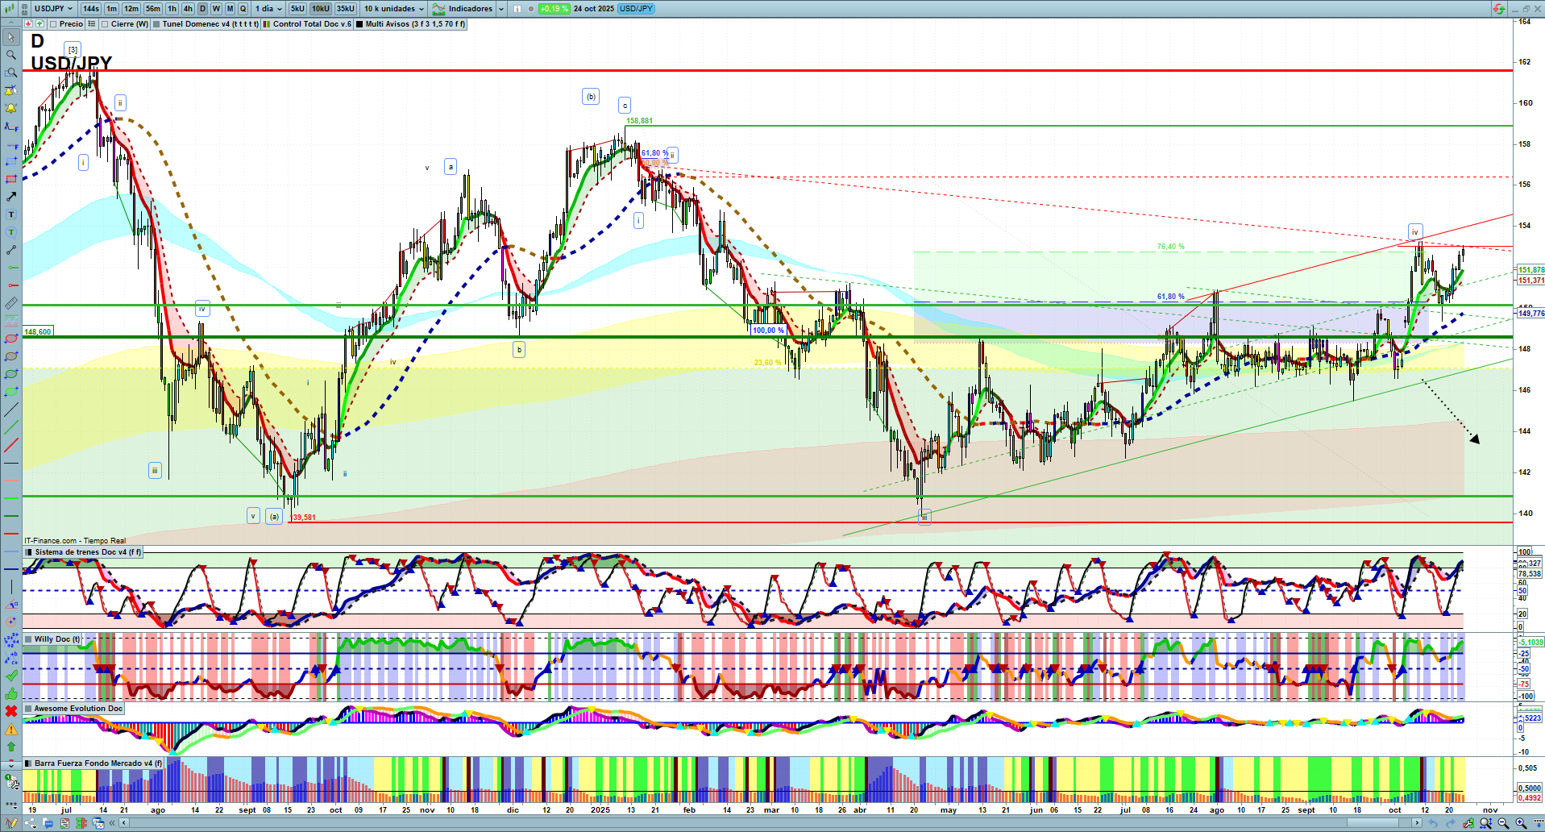Image resolution: width=1545 pixels, height=832 pixels.
Task: Choose the black arrow drawing tool
Action: 11,197
